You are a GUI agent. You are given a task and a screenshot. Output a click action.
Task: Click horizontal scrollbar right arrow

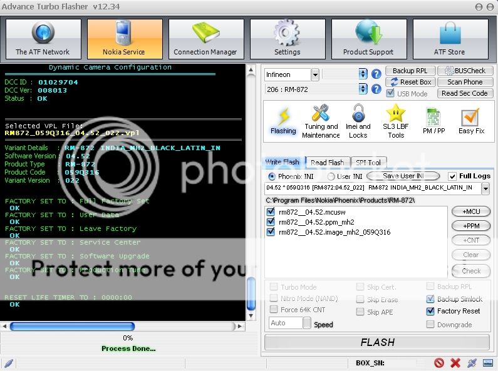[x=240, y=326]
